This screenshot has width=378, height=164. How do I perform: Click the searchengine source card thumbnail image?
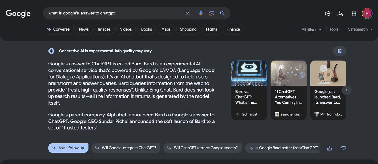pos(289,73)
